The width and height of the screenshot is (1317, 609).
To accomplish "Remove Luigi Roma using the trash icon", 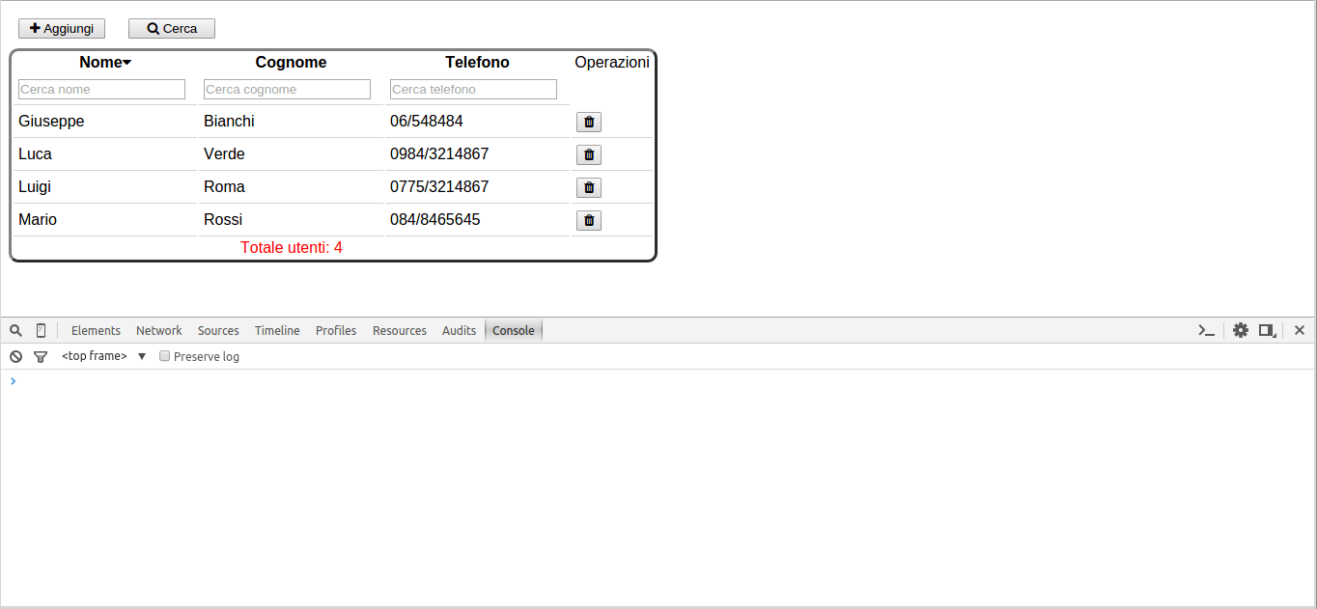I will (588, 187).
